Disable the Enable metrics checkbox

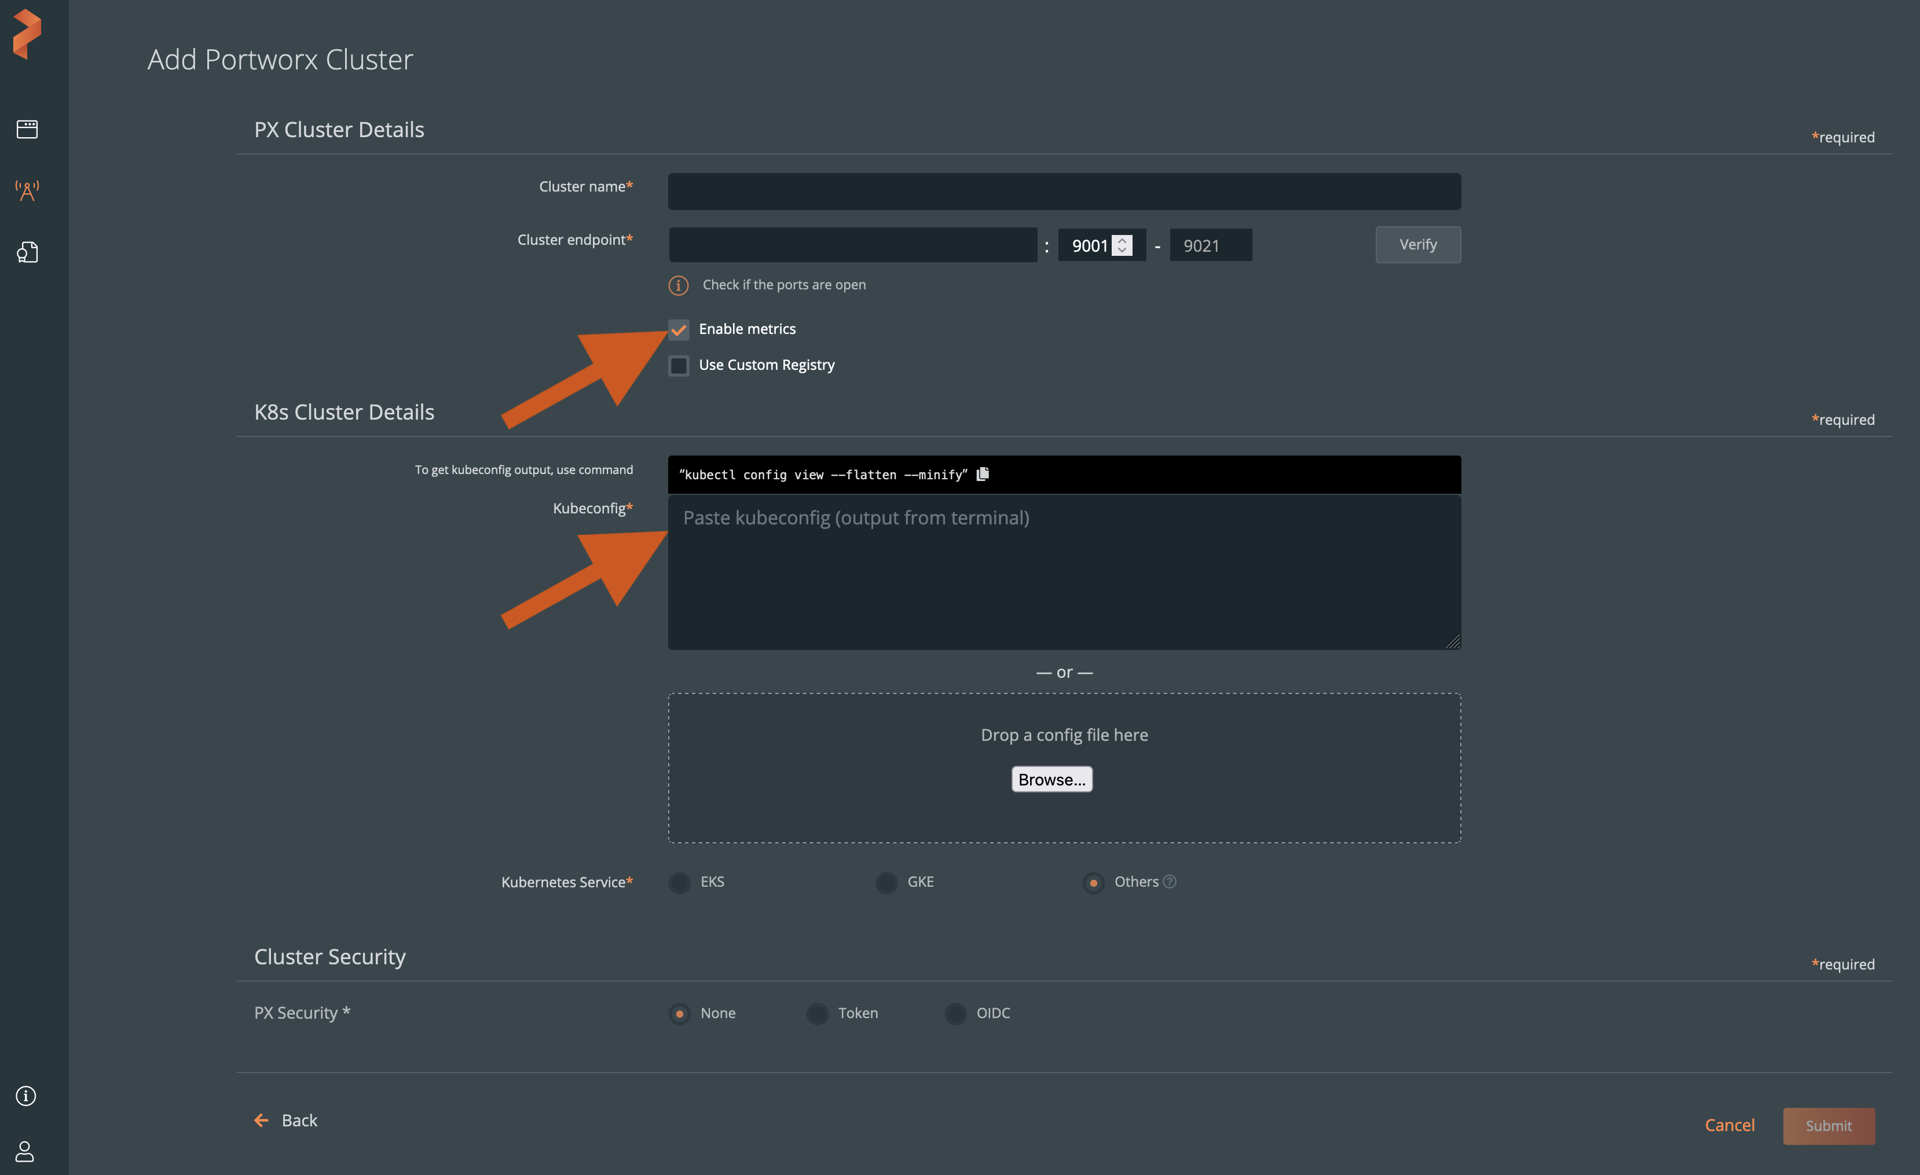pyautogui.click(x=679, y=329)
